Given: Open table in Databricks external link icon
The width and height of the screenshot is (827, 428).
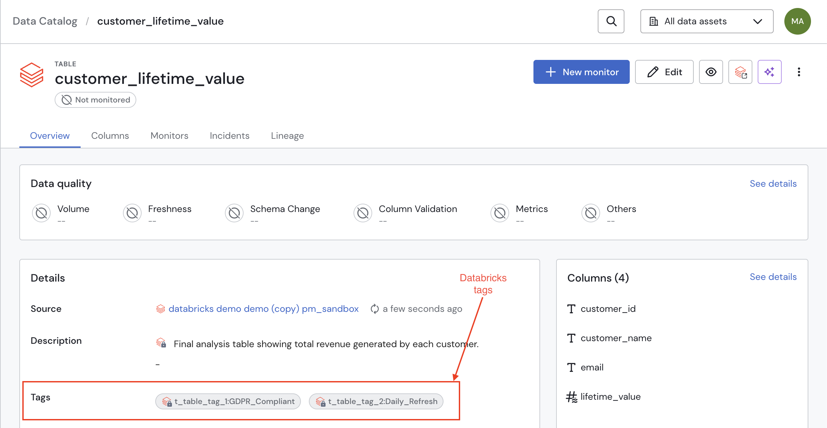Looking at the screenshot, I should (x=740, y=72).
